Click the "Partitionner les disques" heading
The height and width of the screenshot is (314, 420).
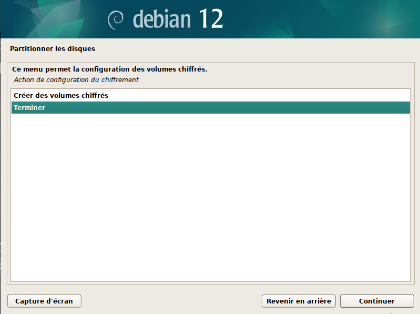(x=53, y=49)
